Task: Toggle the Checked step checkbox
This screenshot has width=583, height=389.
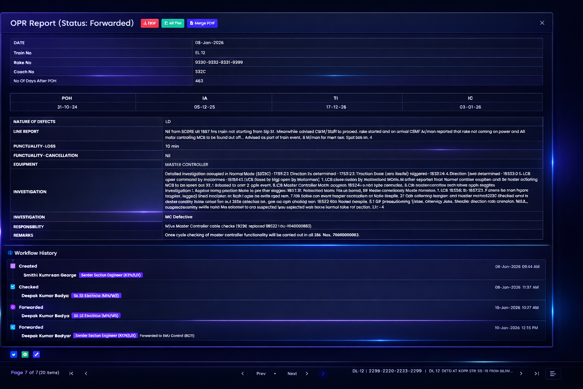Action: tap(13, 287)
